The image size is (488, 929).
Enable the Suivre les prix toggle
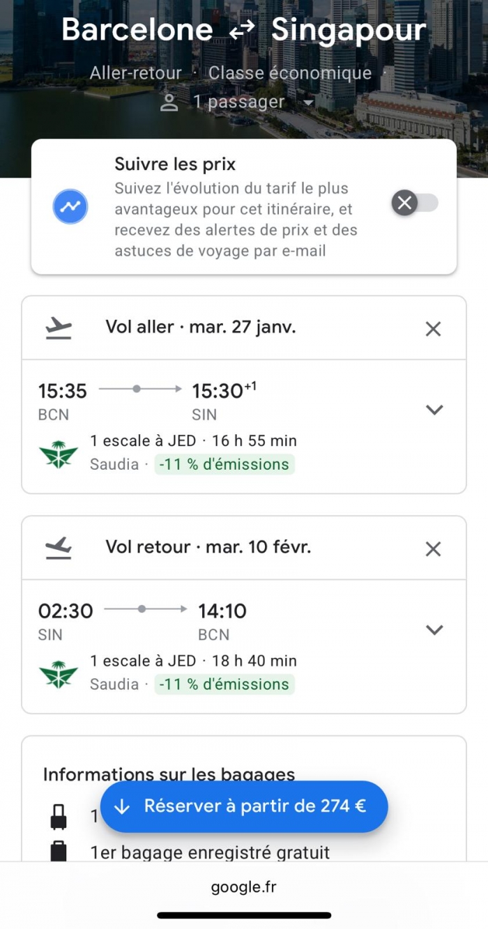point(415,204)
